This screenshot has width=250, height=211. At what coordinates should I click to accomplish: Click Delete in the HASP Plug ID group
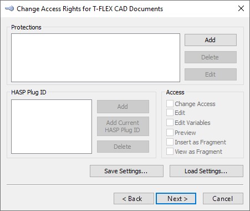[x=123, y=147]
